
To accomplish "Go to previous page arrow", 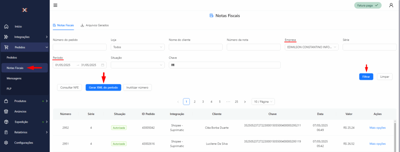I will 178,102.
